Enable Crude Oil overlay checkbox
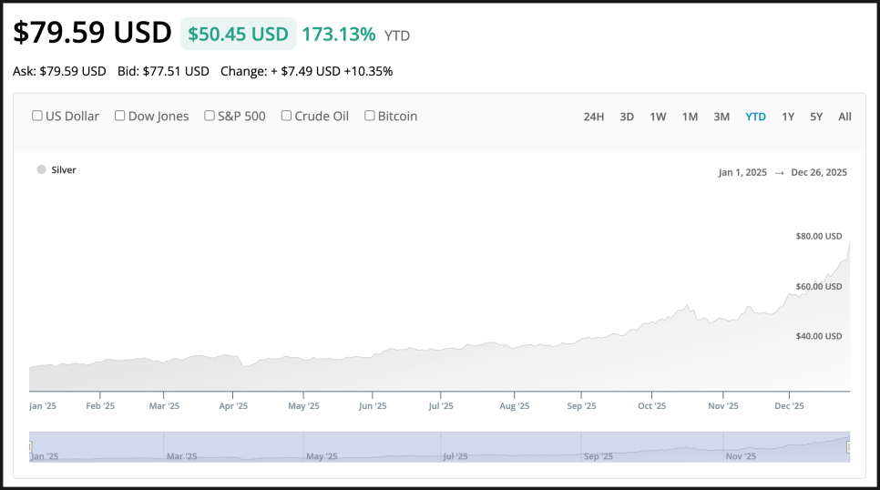This screenshot has height=490, width=880. click(286, 116)
